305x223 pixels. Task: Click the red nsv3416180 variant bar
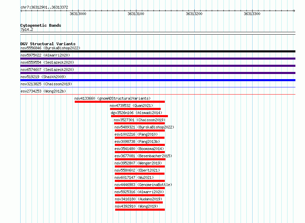[139, 202]
